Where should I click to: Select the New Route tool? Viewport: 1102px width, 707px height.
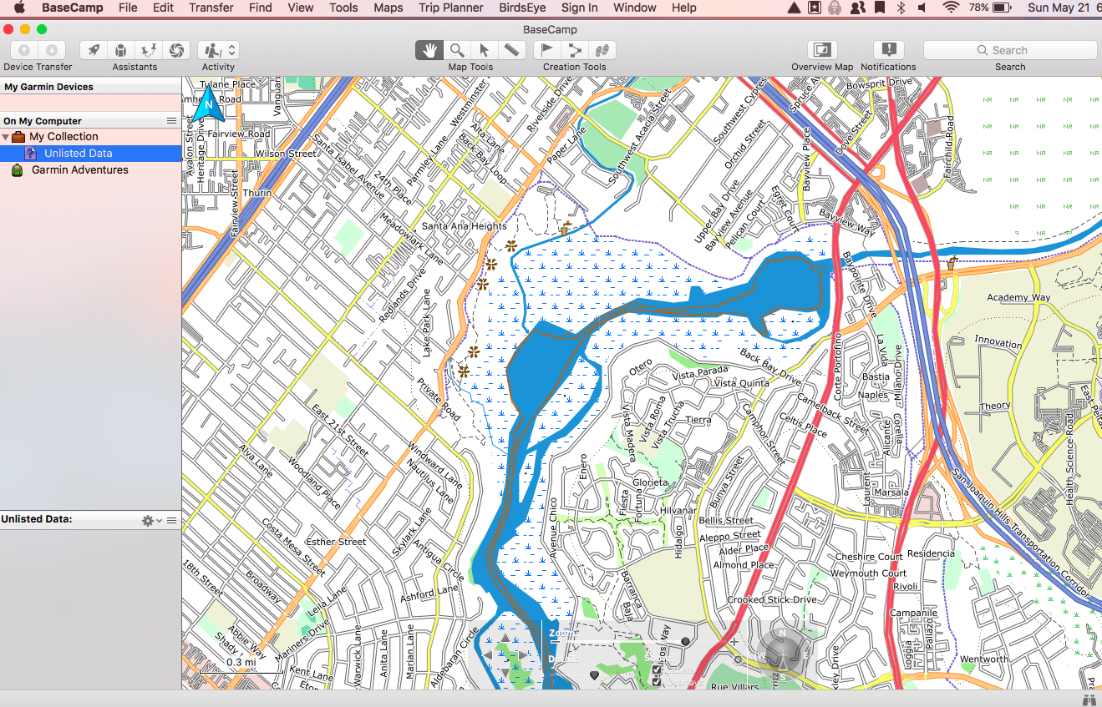pos(575,50)
